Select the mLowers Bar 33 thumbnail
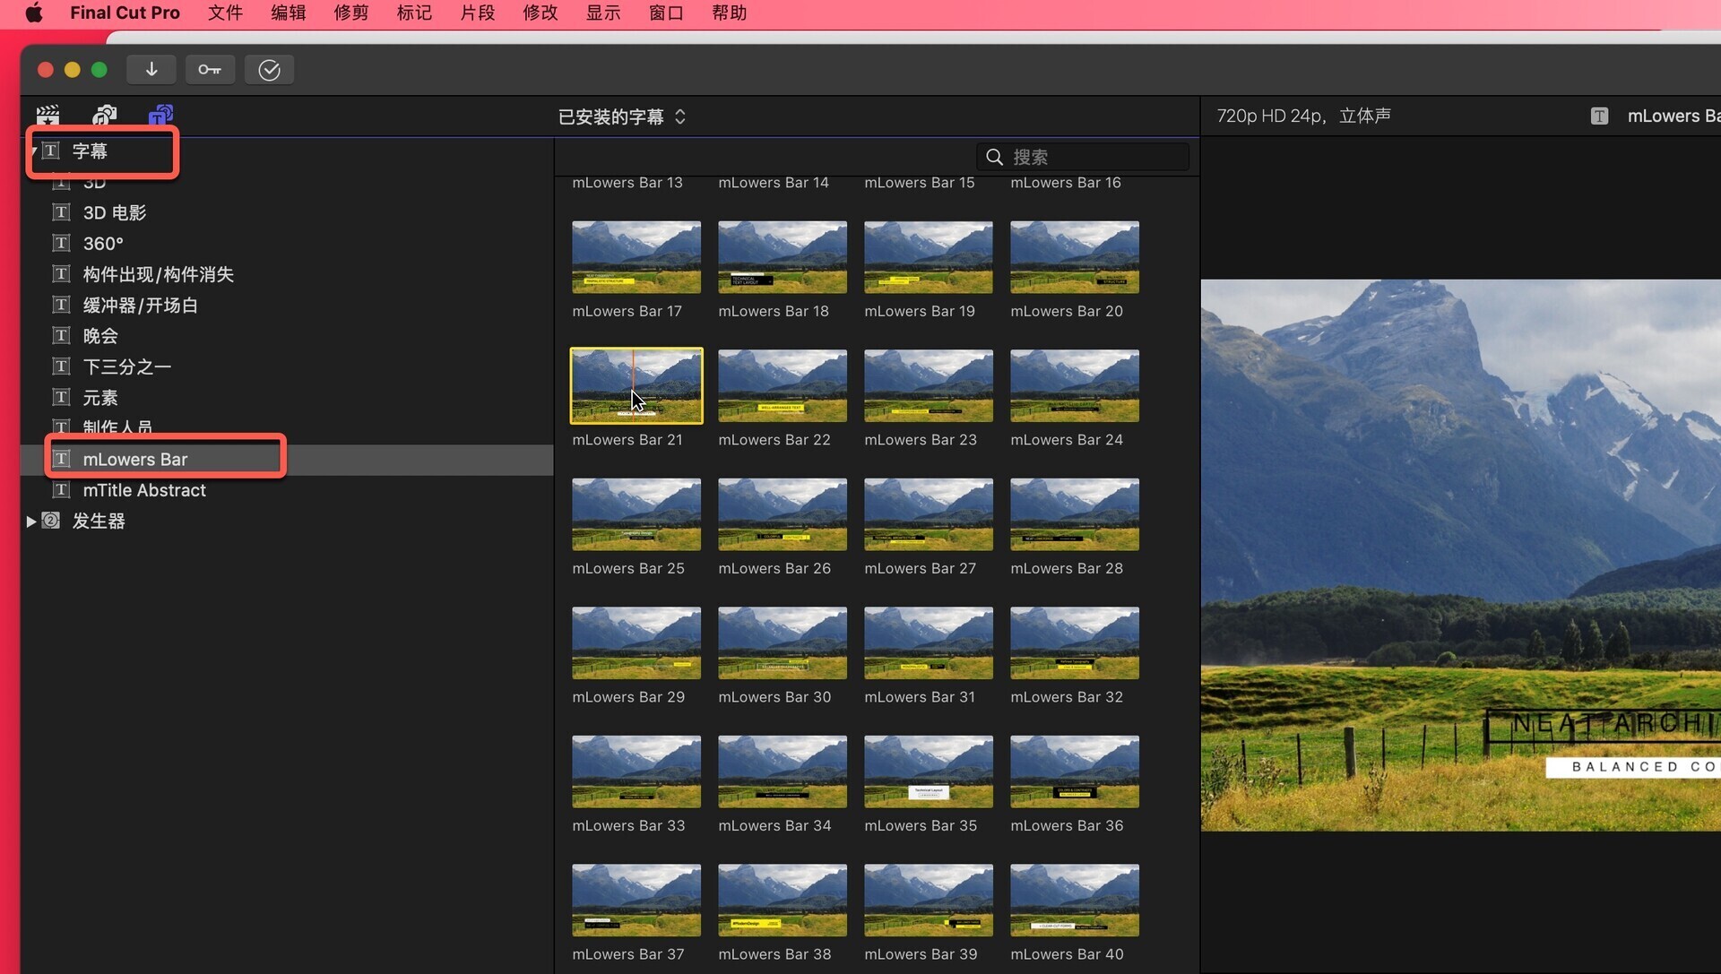 pos(636,771)
